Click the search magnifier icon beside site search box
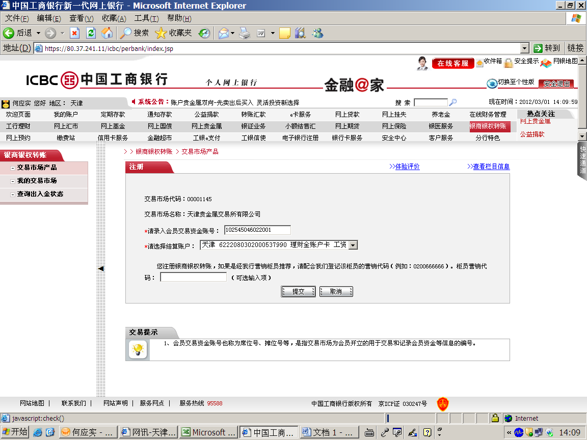This screenshot has height=440, width=587. (453, 102)
